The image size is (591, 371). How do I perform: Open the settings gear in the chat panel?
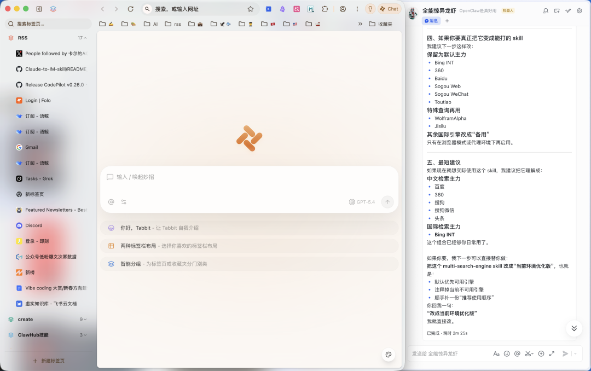click(x=579, y=10)
